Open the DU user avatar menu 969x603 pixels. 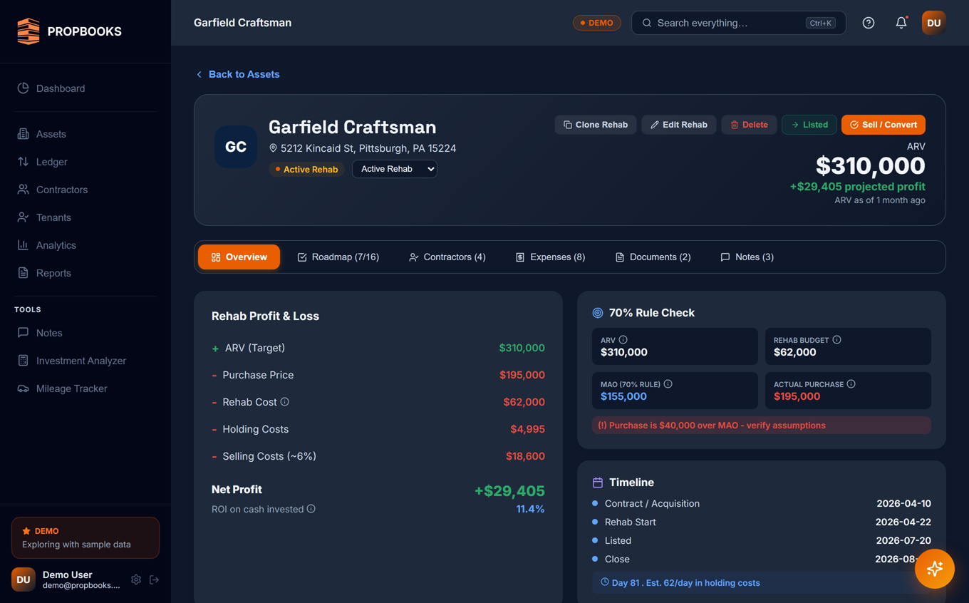[x=933, y=23]
